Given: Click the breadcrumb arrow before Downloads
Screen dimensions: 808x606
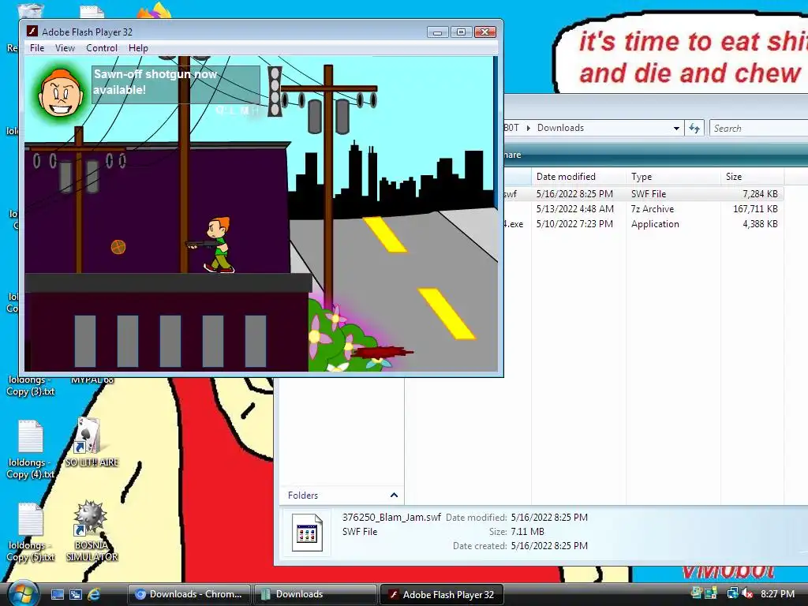Looking at the screenshot, I should pos(528,128).
